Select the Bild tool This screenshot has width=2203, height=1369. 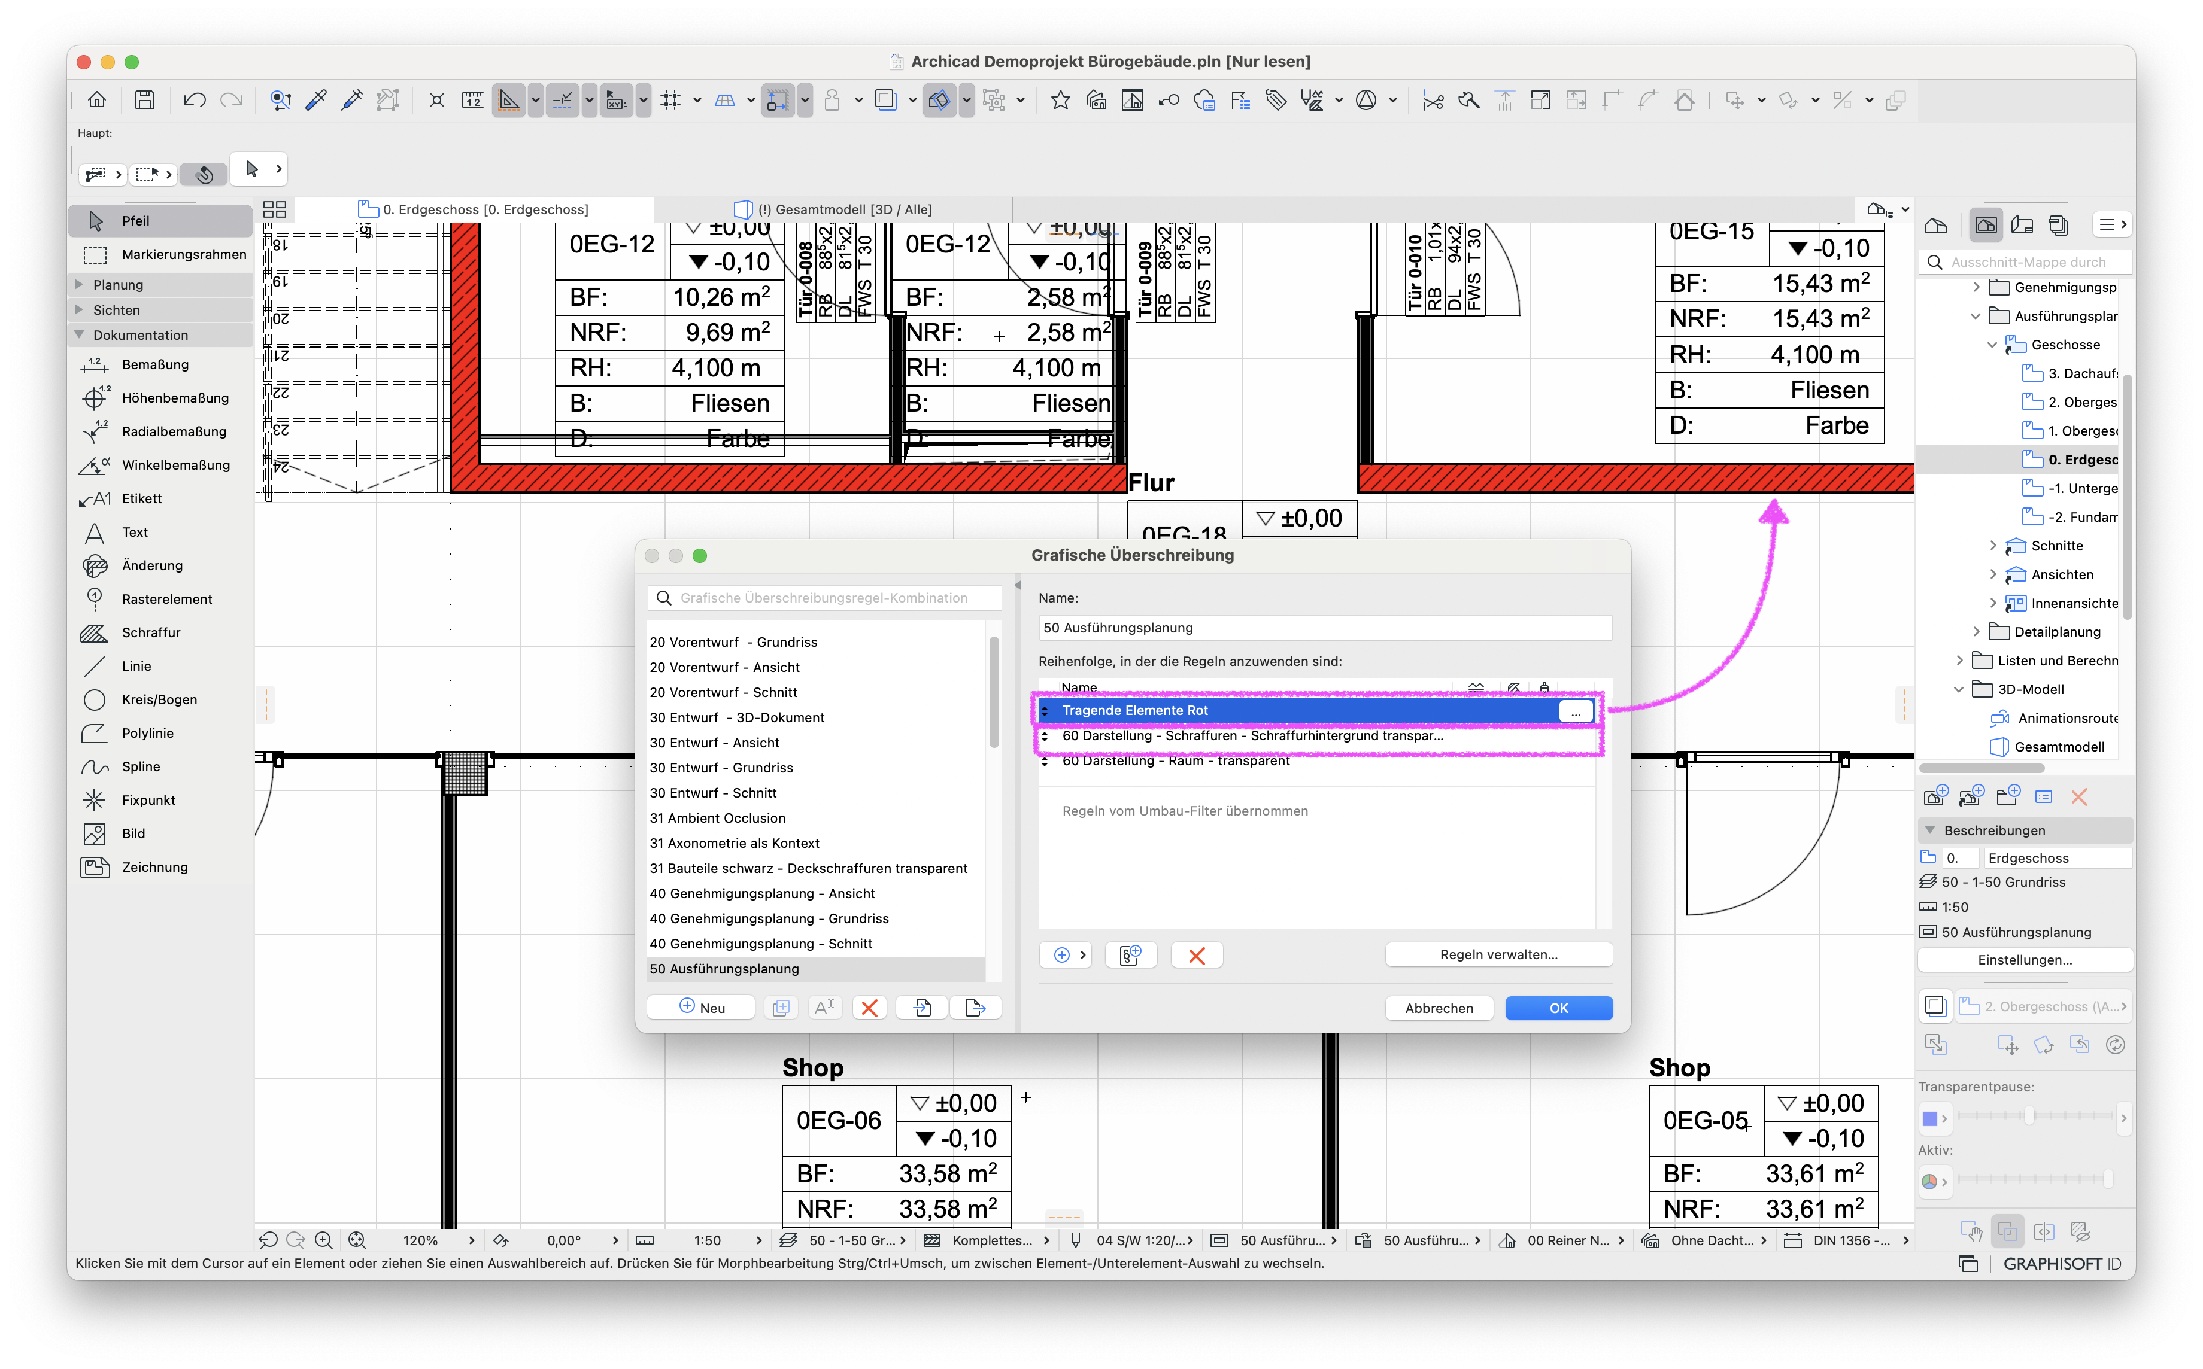click(160, 833)
